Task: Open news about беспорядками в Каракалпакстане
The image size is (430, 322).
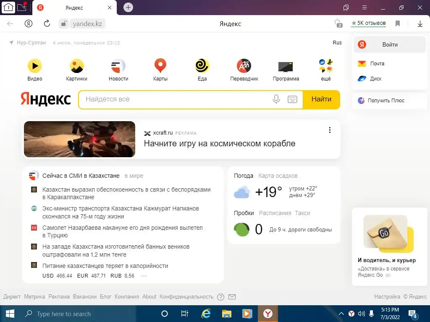Action: click(x=126, y=193)
